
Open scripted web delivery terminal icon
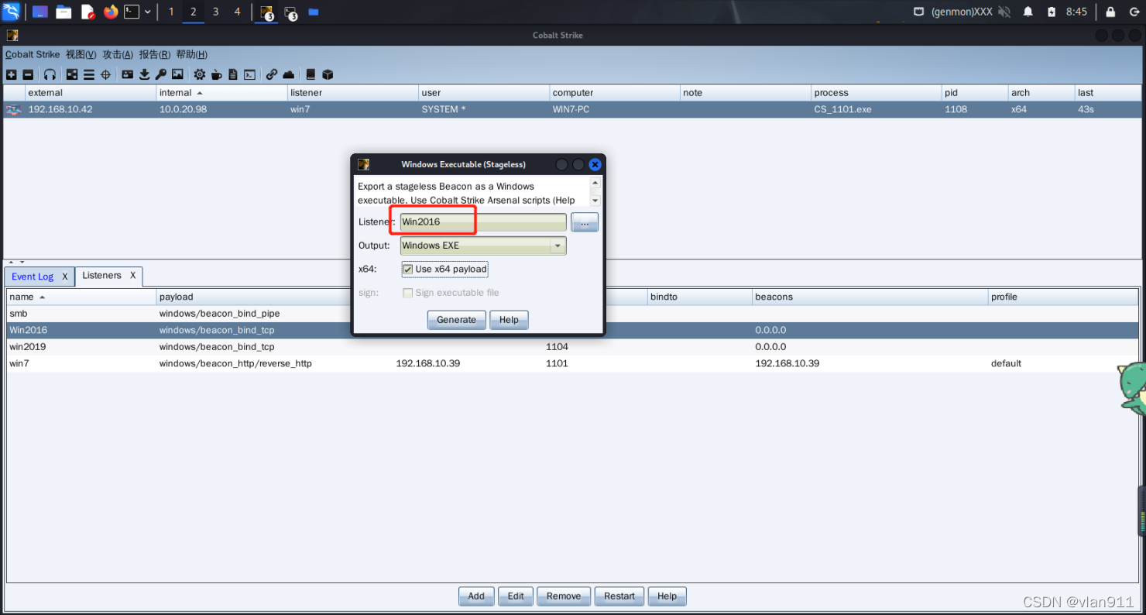pos(249,74)
